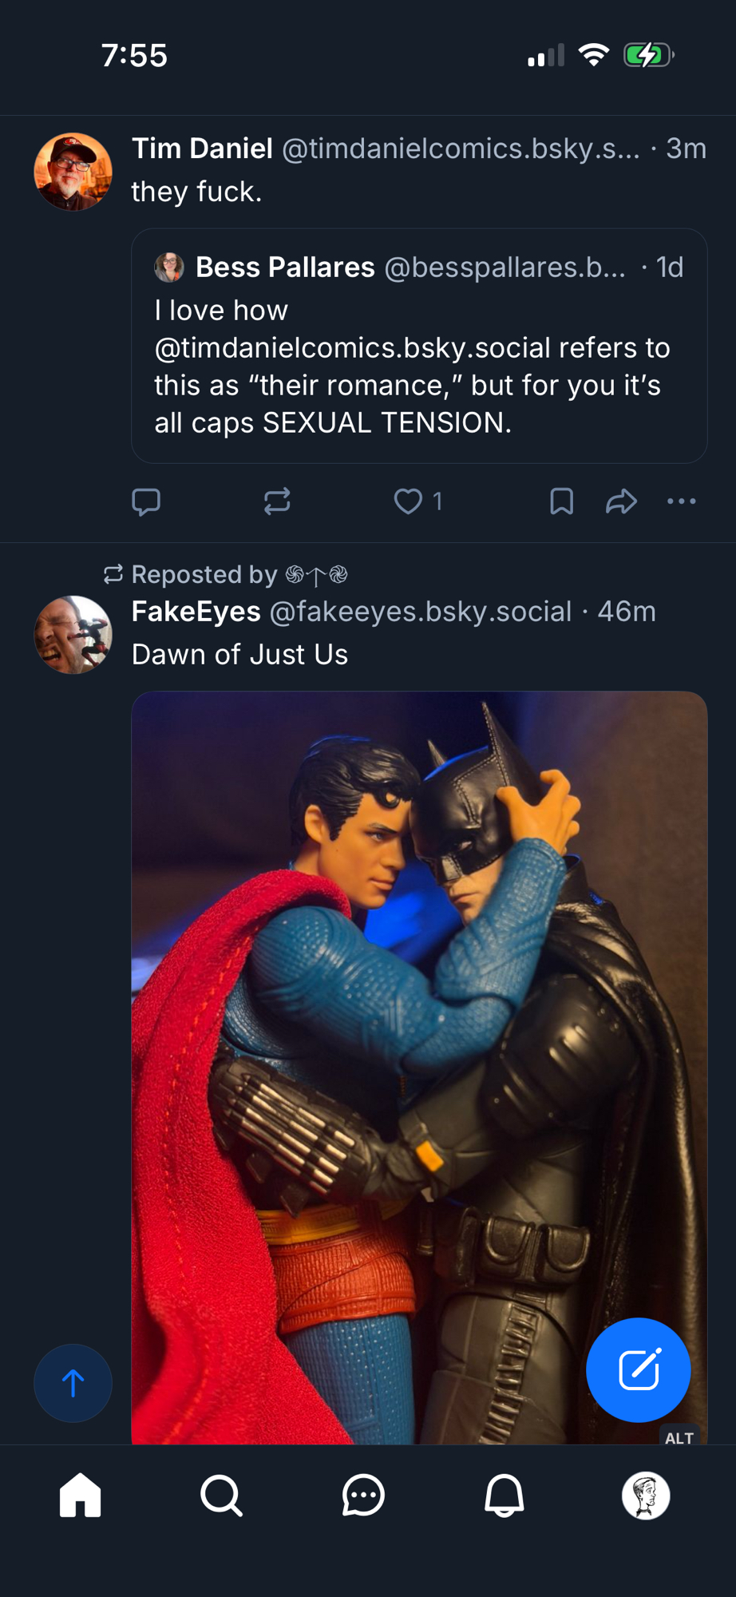
Task: Tap the compose new post button
Action: click(638, 1370)
